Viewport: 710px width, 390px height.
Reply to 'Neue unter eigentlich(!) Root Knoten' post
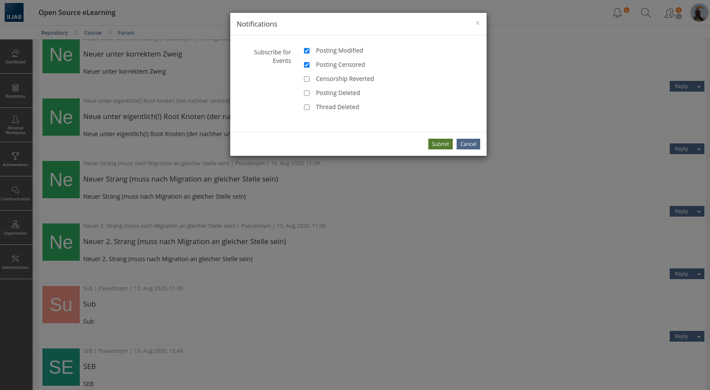681,149
